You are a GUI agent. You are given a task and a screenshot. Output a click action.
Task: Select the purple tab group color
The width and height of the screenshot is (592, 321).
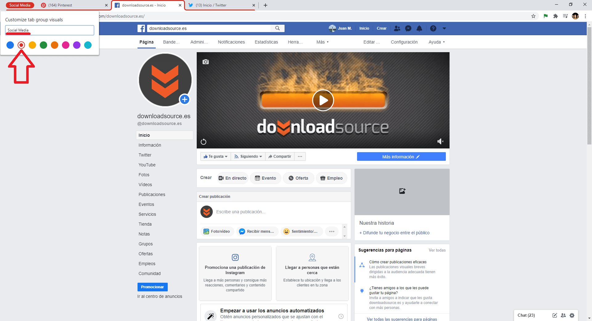[x=77, y=45]
